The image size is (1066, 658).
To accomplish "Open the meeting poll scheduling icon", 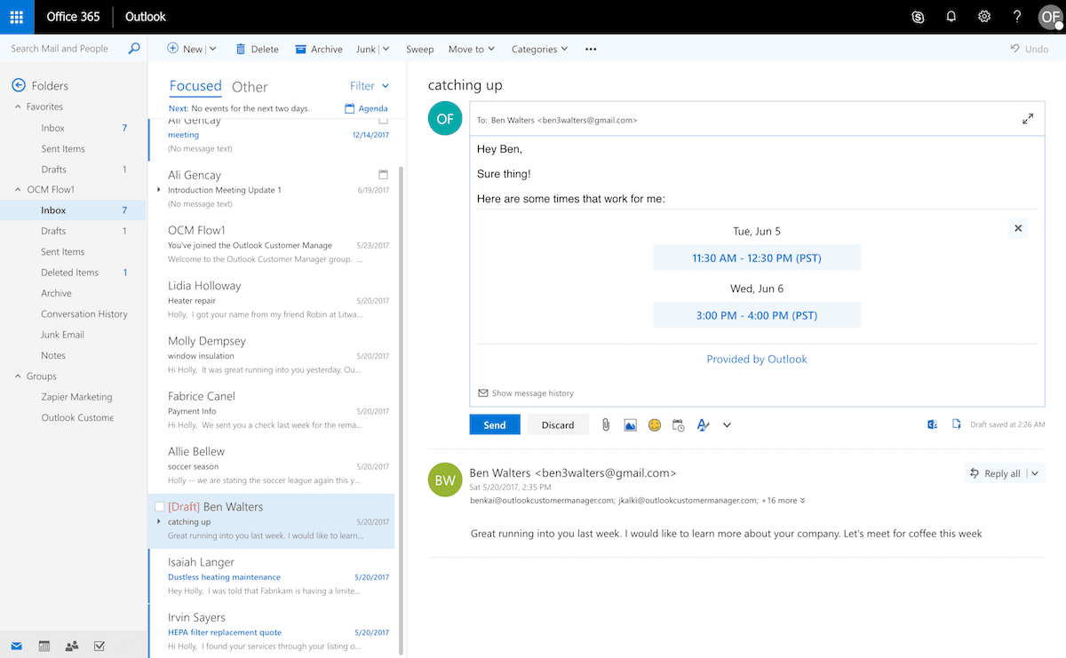I will pyautogui.click(x=679, y=425).
